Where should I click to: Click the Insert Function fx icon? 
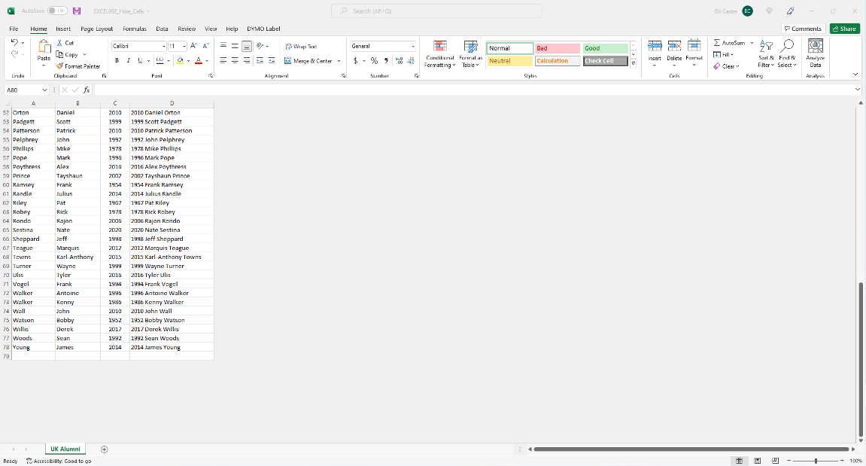point(87,90)
